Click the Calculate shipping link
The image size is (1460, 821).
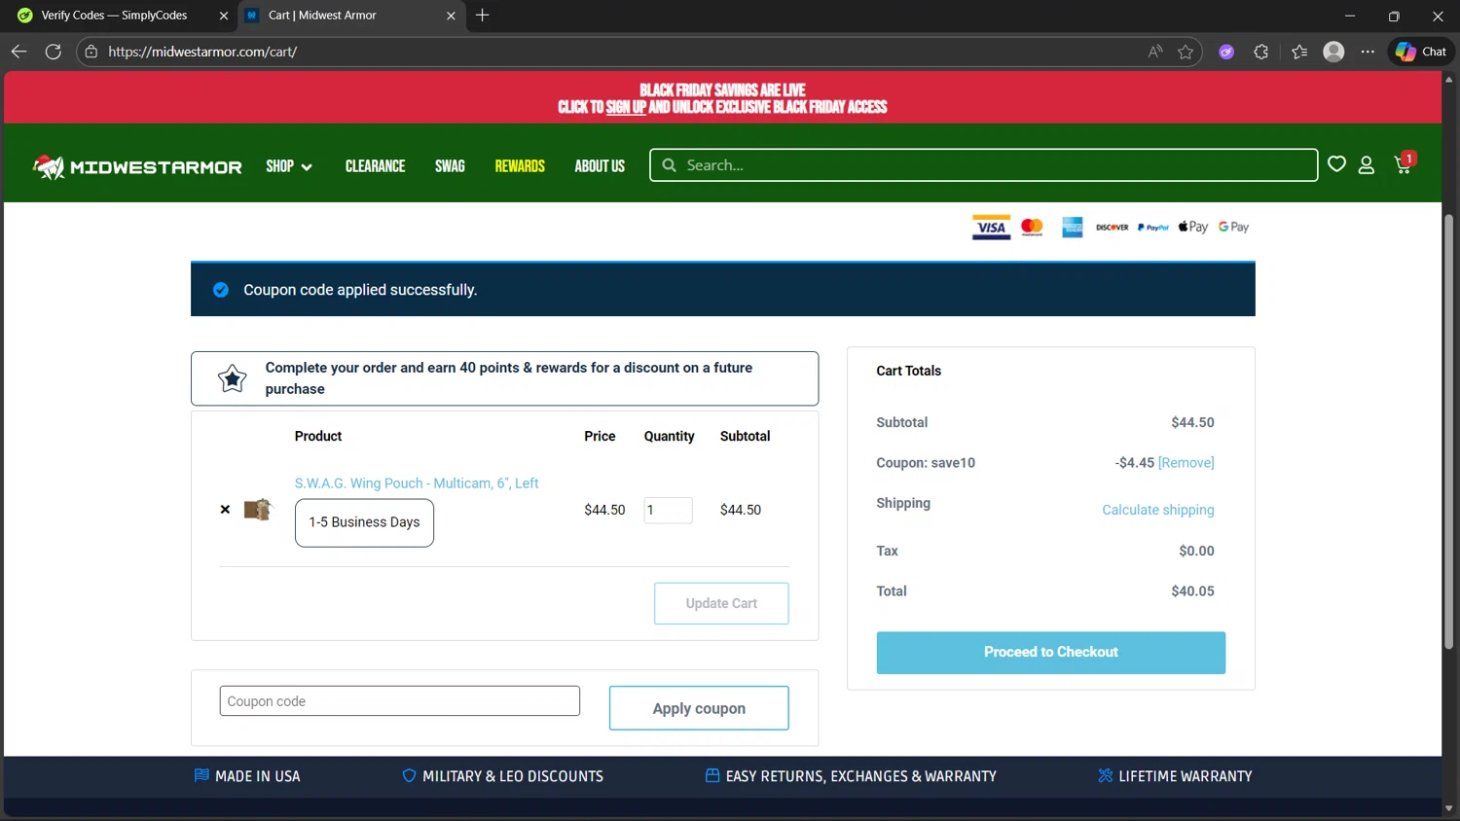(x=1158, y=510)
